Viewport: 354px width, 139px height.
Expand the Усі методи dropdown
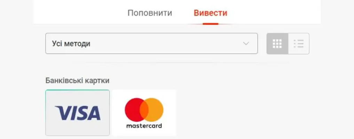(x=151, y=43)
